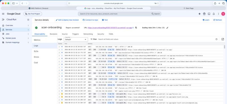
Task: Open more options next to Services
Action: click(x=28, y=30)
